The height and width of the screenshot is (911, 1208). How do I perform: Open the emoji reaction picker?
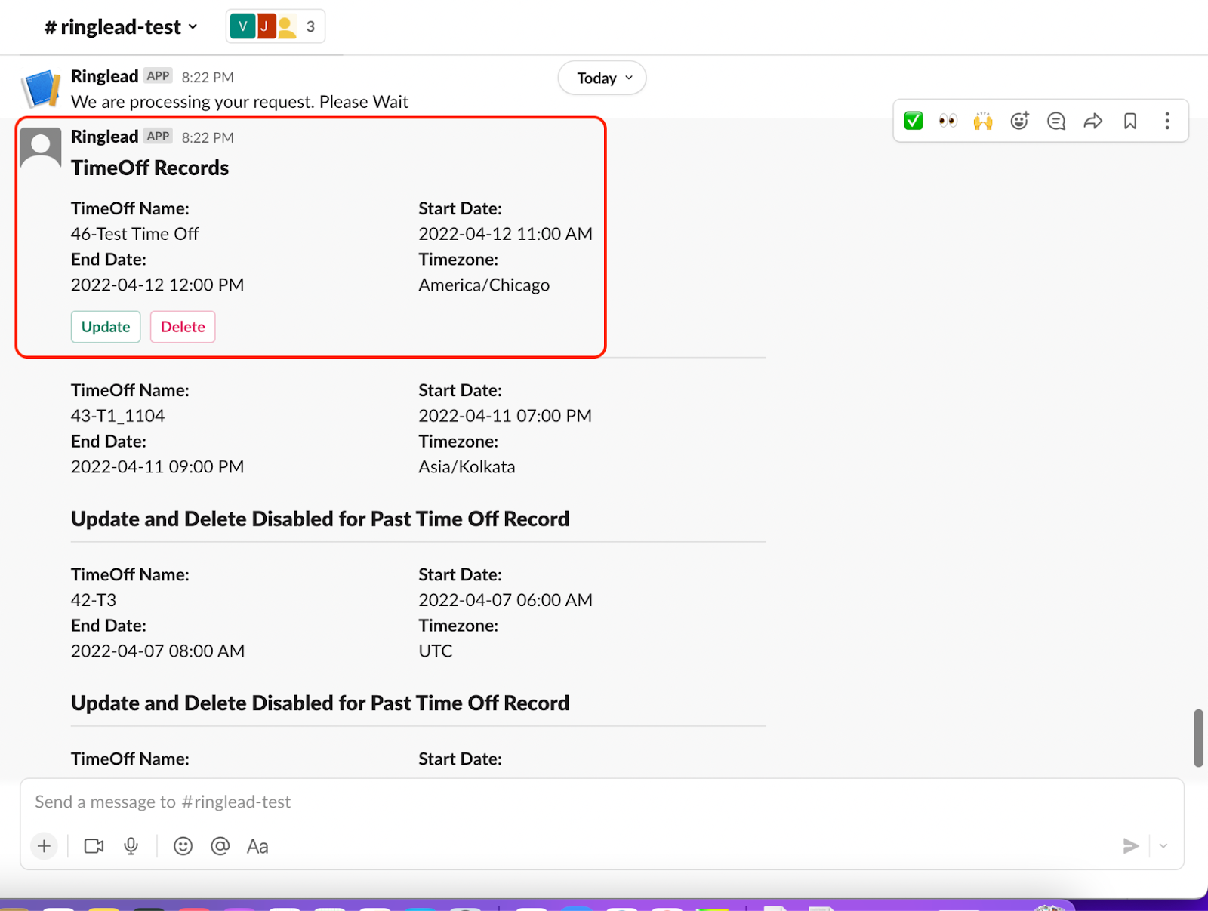click(x=1019, y=120)
